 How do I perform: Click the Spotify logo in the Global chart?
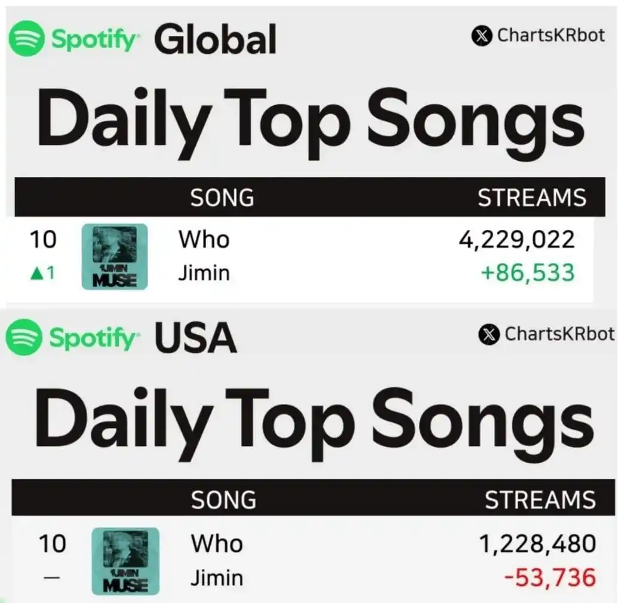coord(25,38)
